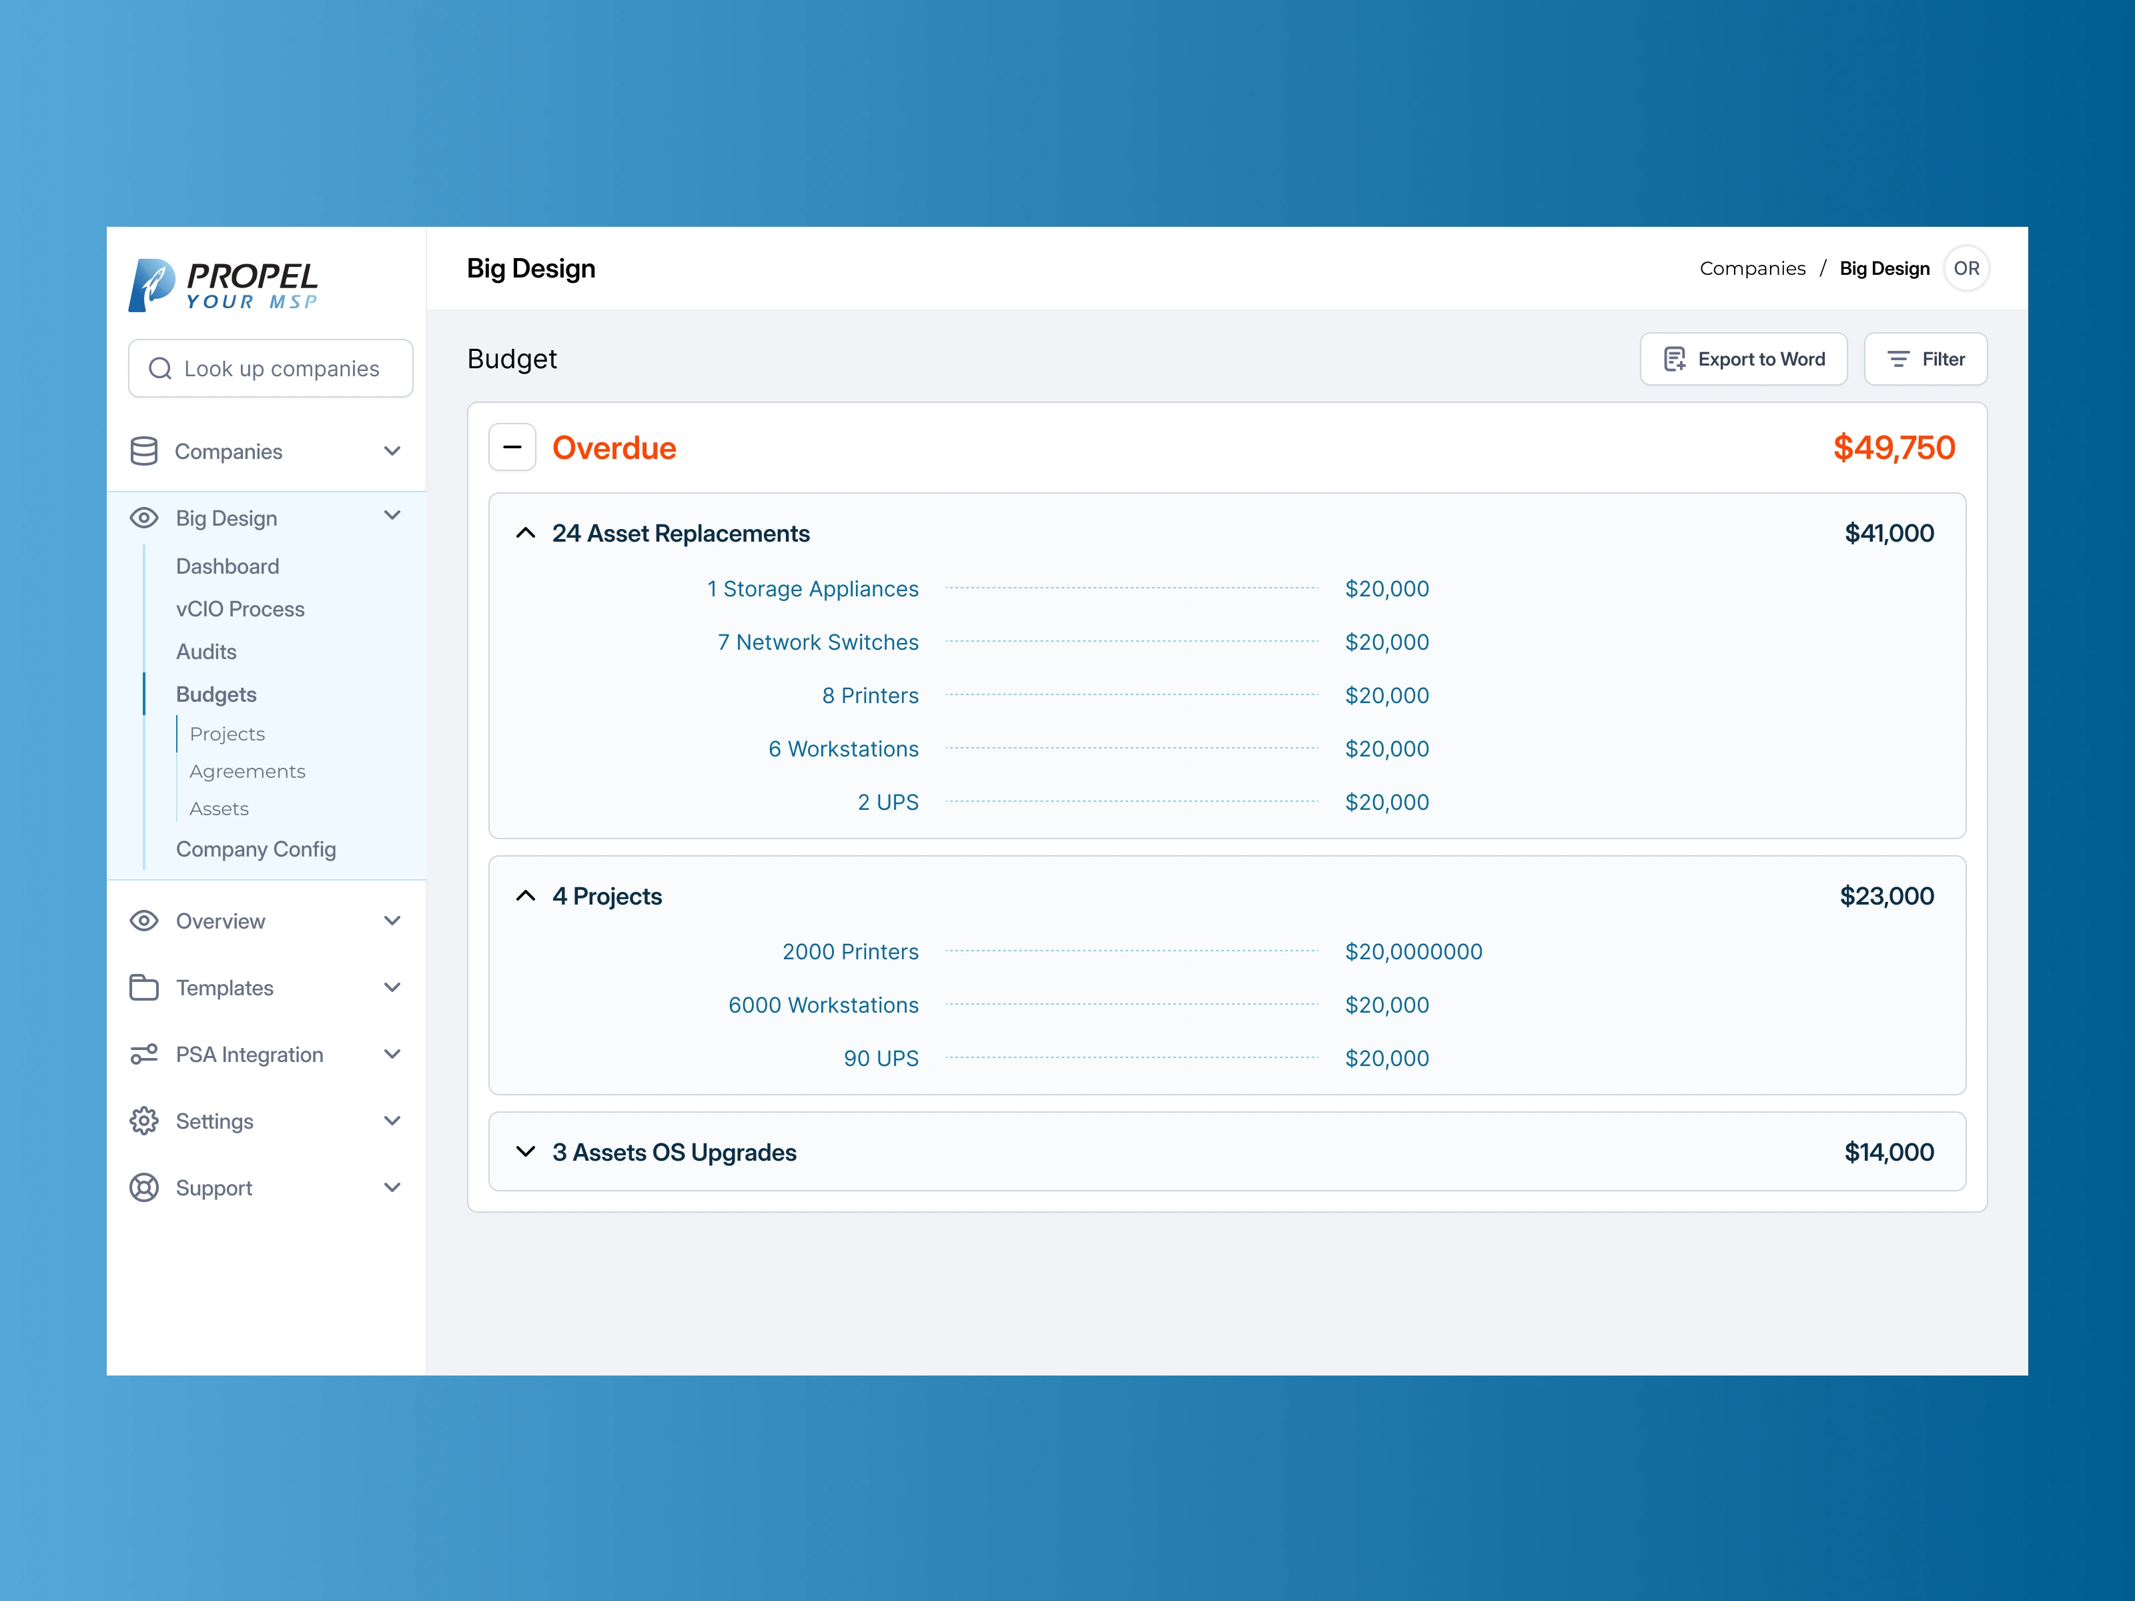
Task: Click the $20,0000000 Printers amount
Action: click(x=1414, y=951)
